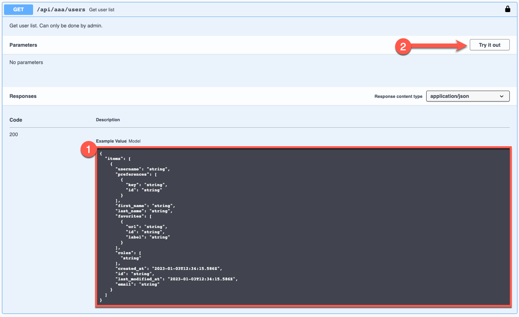Click the Try it out button
This screenshot has height=317, width=519.
point(490,45)
